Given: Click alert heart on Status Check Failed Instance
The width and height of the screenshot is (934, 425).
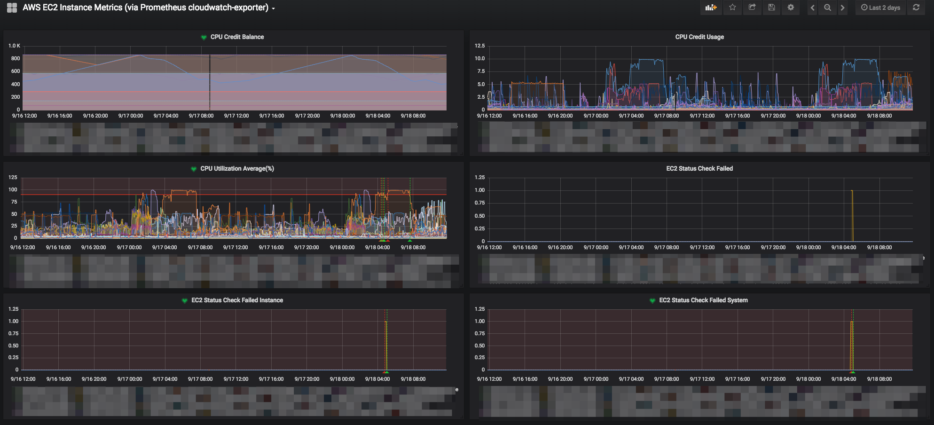Looking at the screenshot, I should pyautogui.click(x=185, y=300).
